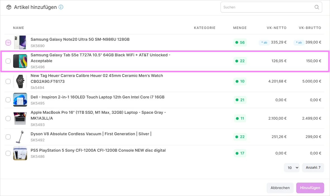Tick the Apple MacBook Pro 16" checkbox

(x=8, y=118)
